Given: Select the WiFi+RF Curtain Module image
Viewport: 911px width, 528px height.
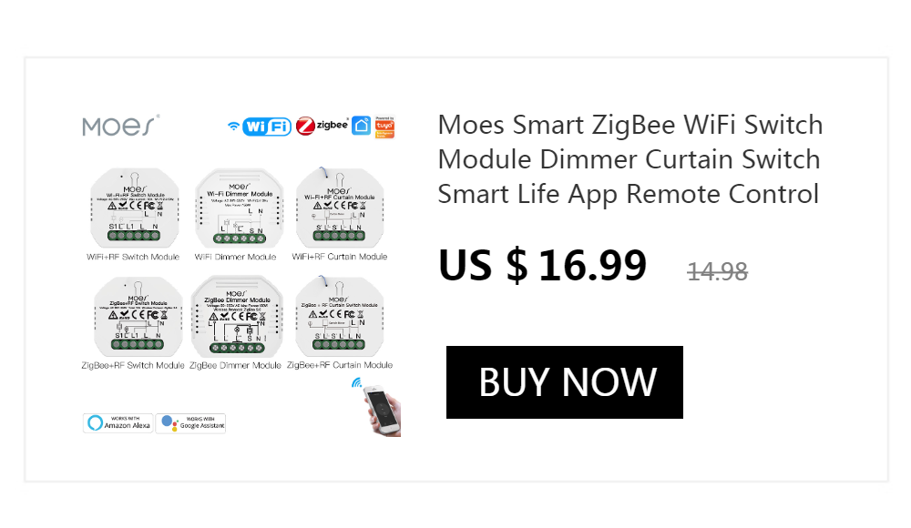Looking at the screenshot, I should 340,208.
